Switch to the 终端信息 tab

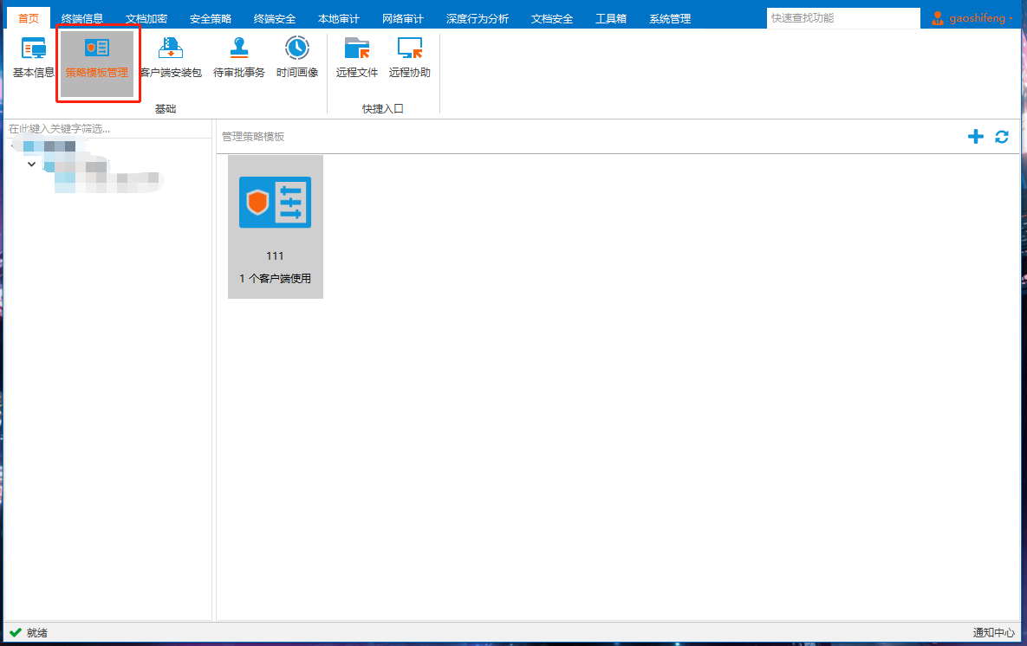(x=81, y=18)
